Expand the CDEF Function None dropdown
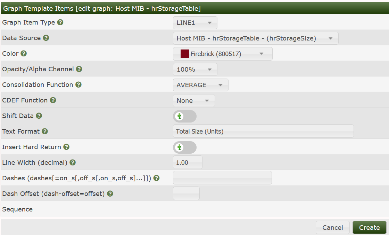389x235 pixels. [x=194, y=101]
